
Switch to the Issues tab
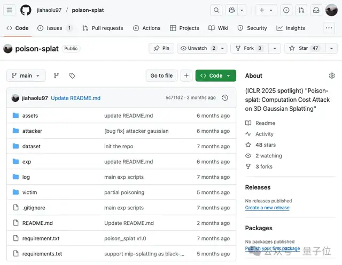(54, 28)
